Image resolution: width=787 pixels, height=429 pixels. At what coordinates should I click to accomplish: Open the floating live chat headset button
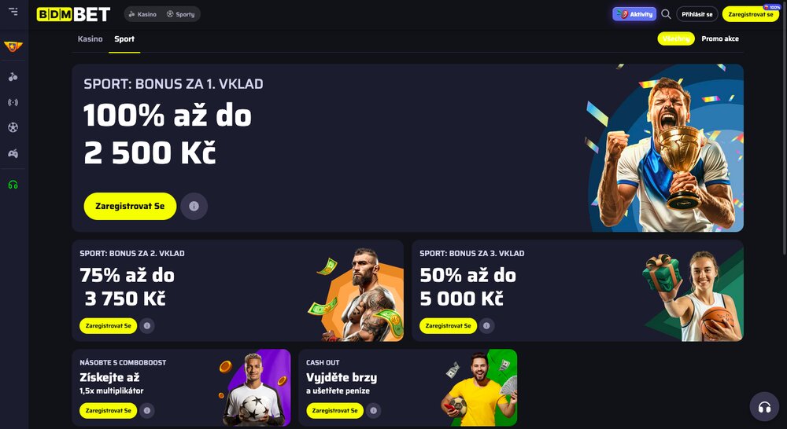(x=764, y=406)
